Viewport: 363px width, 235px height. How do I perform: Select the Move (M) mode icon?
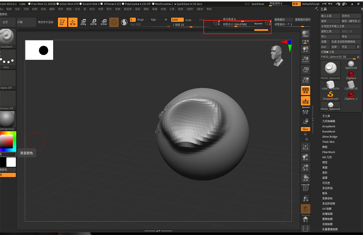click(x=84, y=22)
